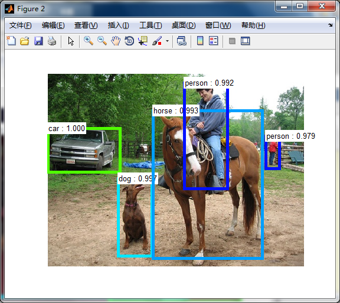
Task: Dock the figure using the menu bar arrow
Action: [330, 25]
